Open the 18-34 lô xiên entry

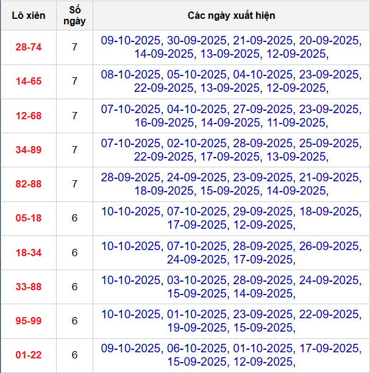pyautogui.click(x=28, y=253)
